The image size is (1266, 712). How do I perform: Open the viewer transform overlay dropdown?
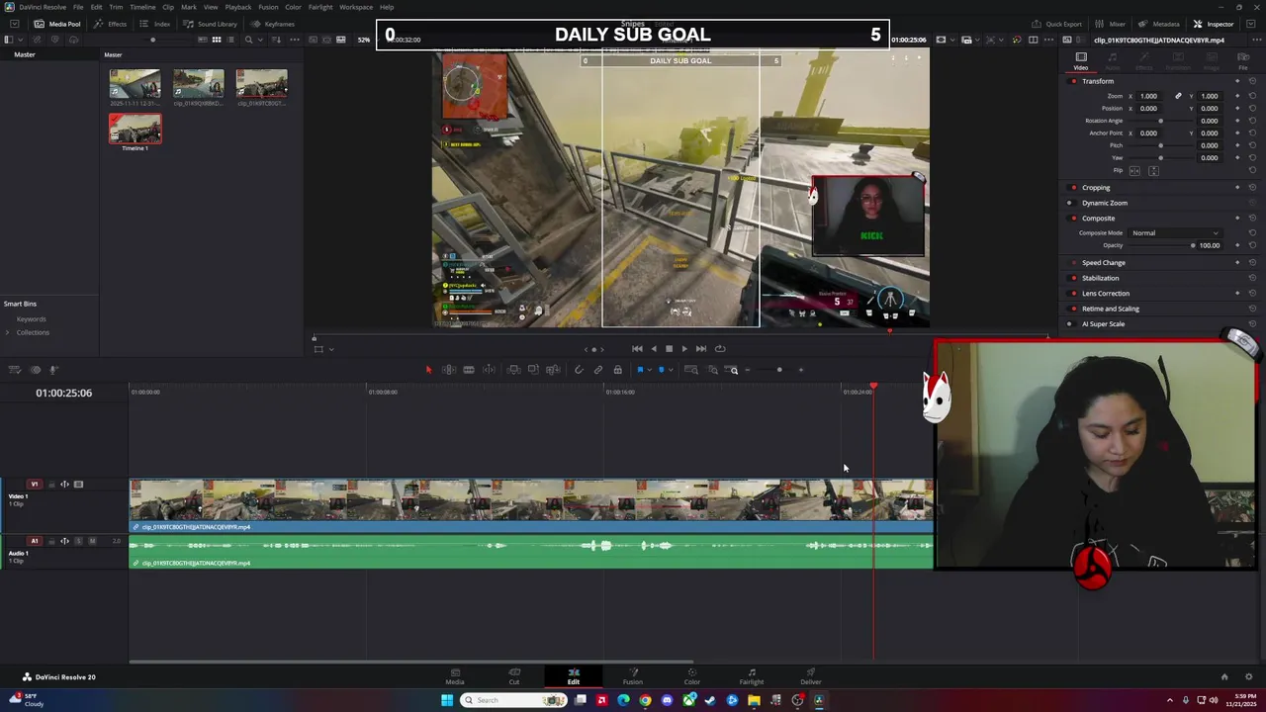pos(331,349)
